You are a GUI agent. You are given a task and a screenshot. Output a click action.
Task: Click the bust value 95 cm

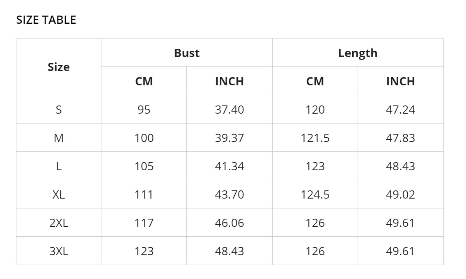[x=144, y=110]
